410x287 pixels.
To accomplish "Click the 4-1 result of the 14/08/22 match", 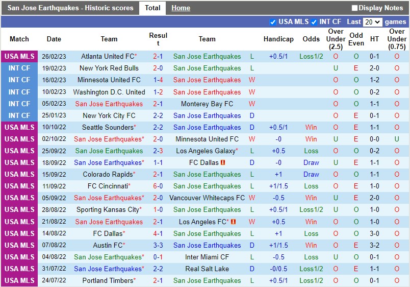I will click(158, 233).
